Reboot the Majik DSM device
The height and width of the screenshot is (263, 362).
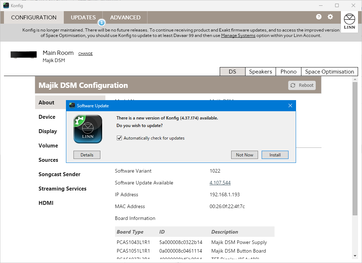pyautogui.click(x=302, y=85)
